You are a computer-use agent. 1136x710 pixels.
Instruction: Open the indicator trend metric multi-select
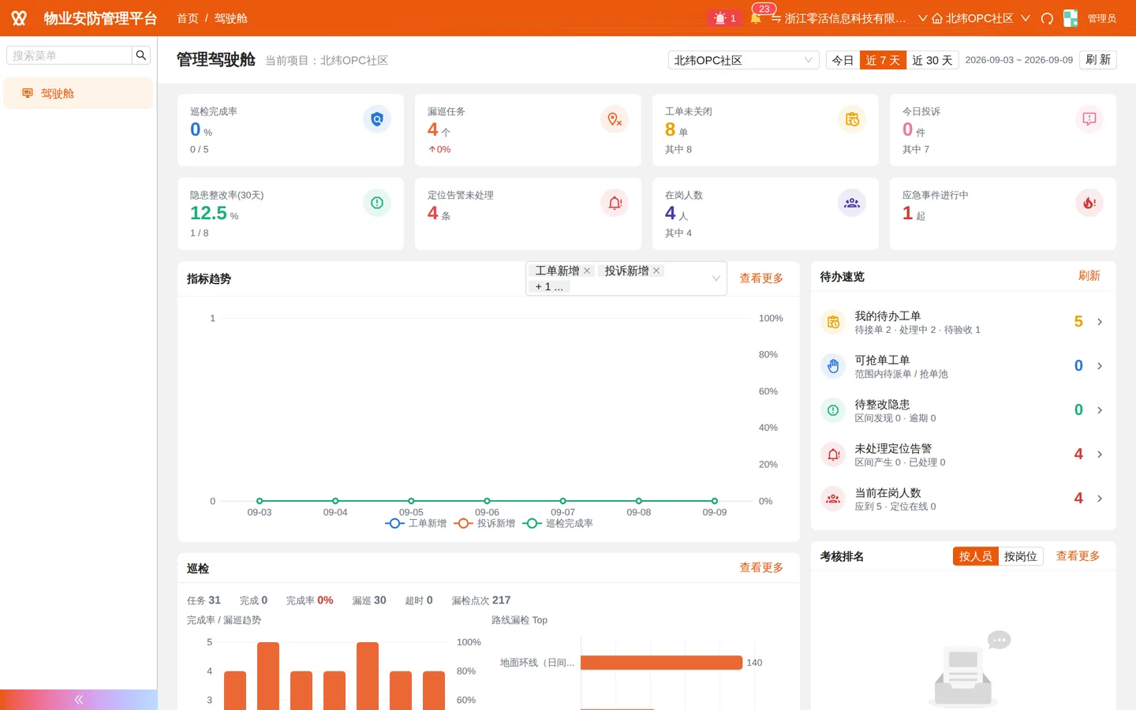[626, 278]
